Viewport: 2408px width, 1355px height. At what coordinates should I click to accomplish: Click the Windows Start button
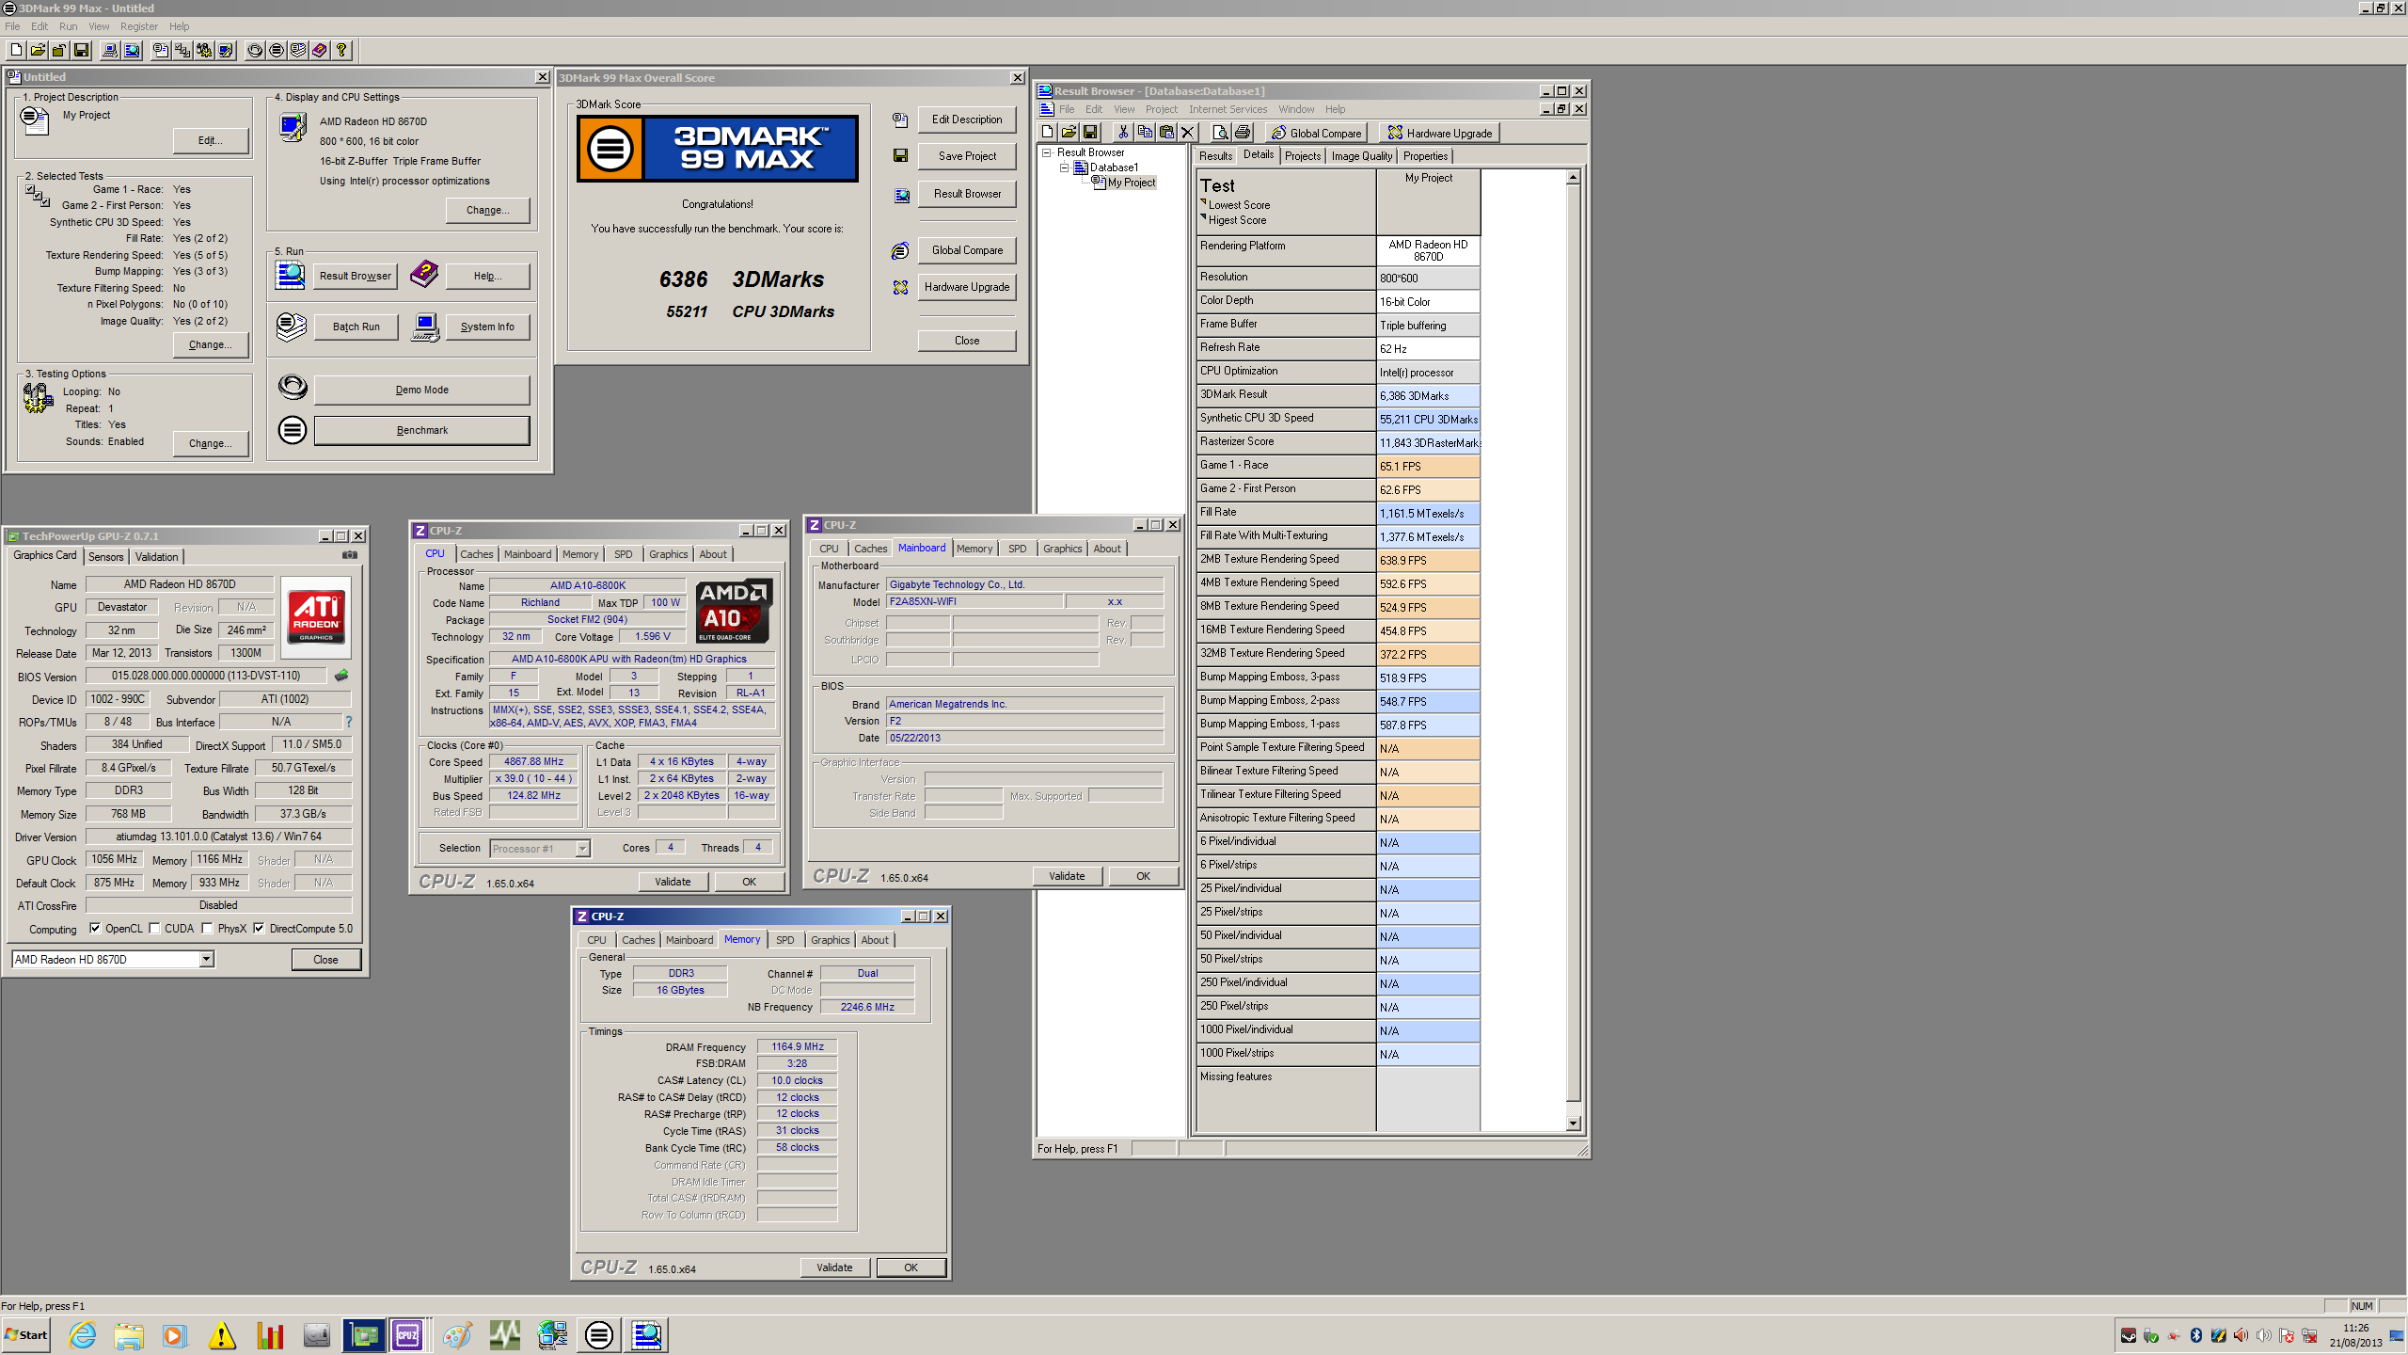point(26,1335)
